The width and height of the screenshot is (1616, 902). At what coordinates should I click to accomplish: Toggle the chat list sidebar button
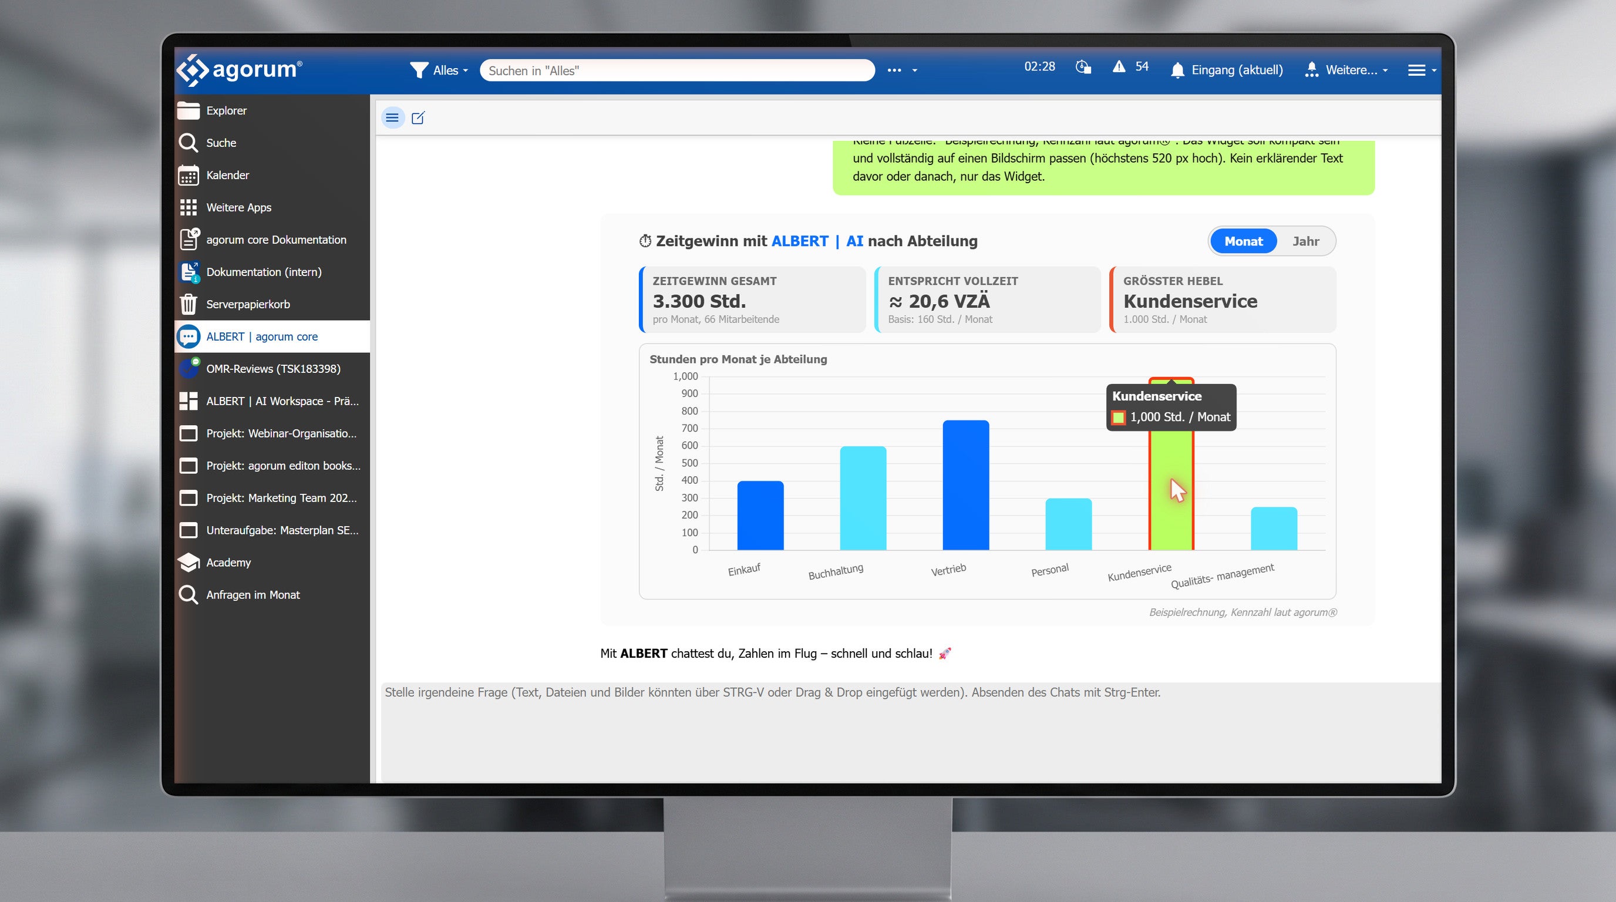click(393, 117)
